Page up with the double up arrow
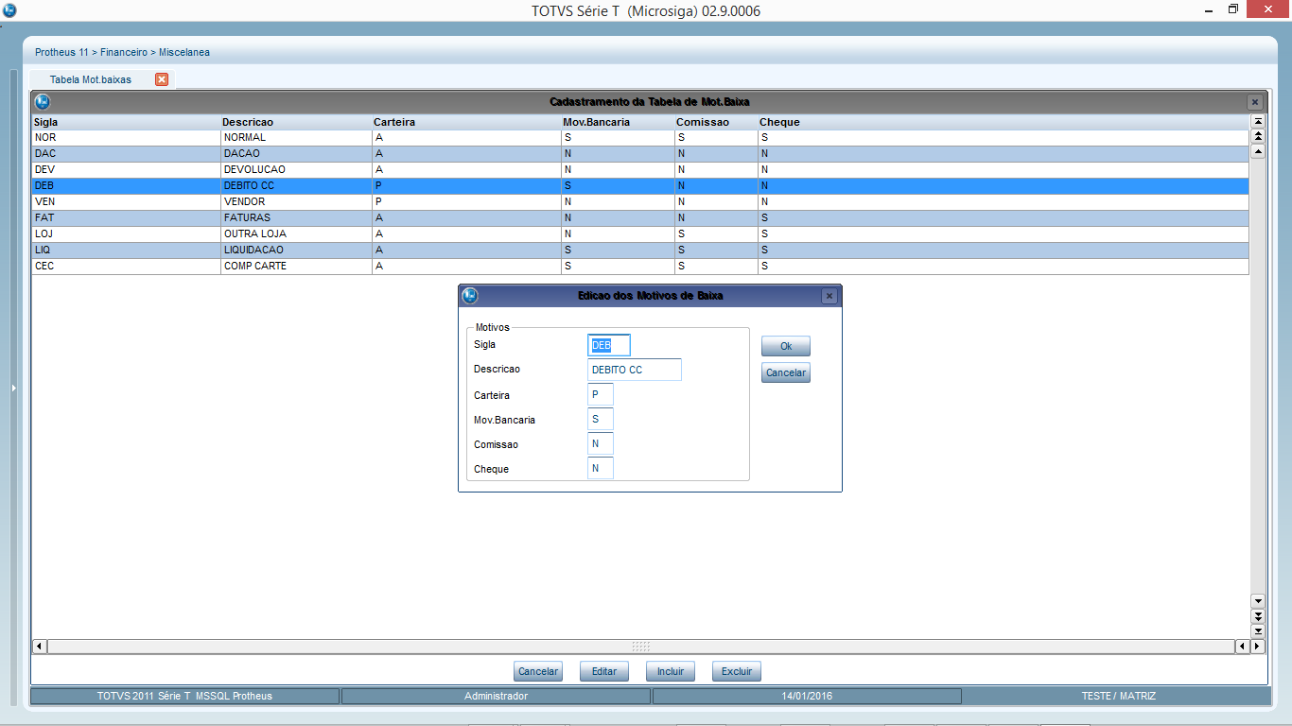The image size is (1292, 726). click(x=1258, y=136)
